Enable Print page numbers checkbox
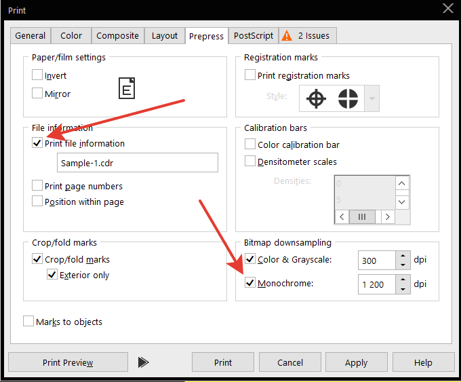This screenshot has width=461, height=382. [x=37, y=185]
